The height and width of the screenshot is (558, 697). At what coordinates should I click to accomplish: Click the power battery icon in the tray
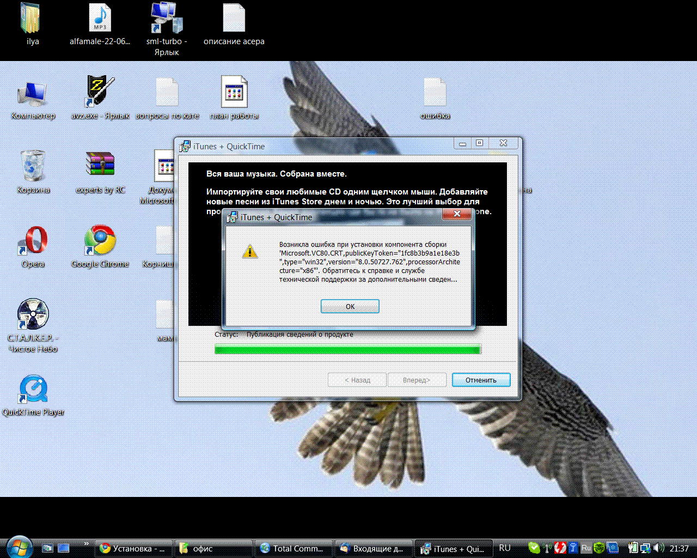coord(633,548)
